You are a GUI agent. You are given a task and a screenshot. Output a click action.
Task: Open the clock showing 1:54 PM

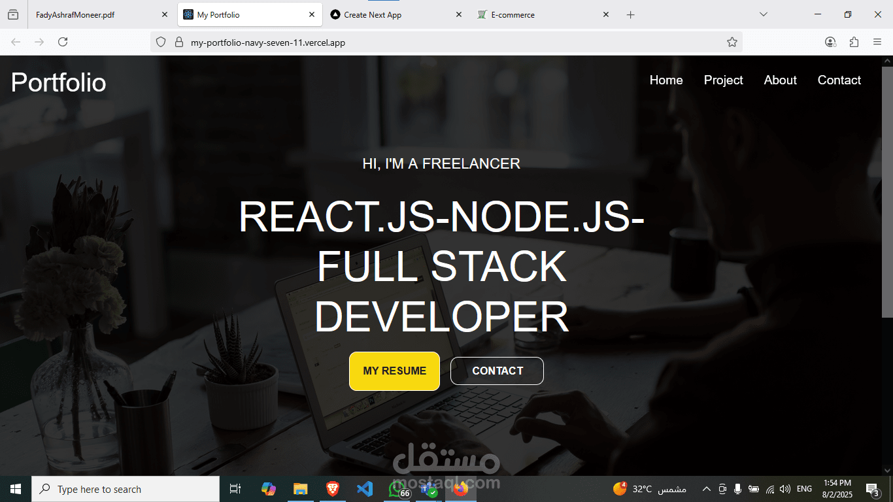pos(837,489)
